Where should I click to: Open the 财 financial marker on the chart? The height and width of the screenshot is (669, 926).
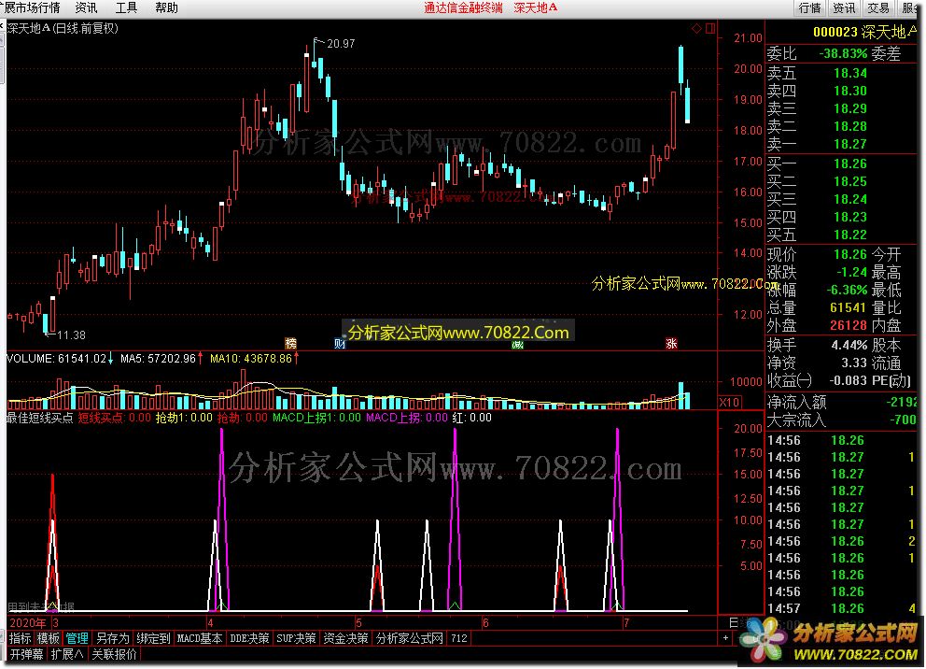340,343
